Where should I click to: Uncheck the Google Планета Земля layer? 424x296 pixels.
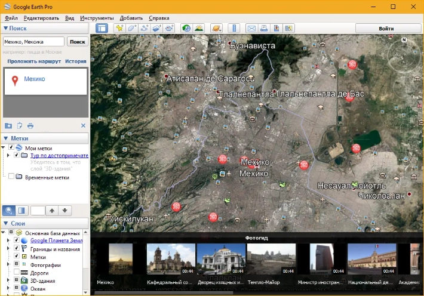point(17,240)
